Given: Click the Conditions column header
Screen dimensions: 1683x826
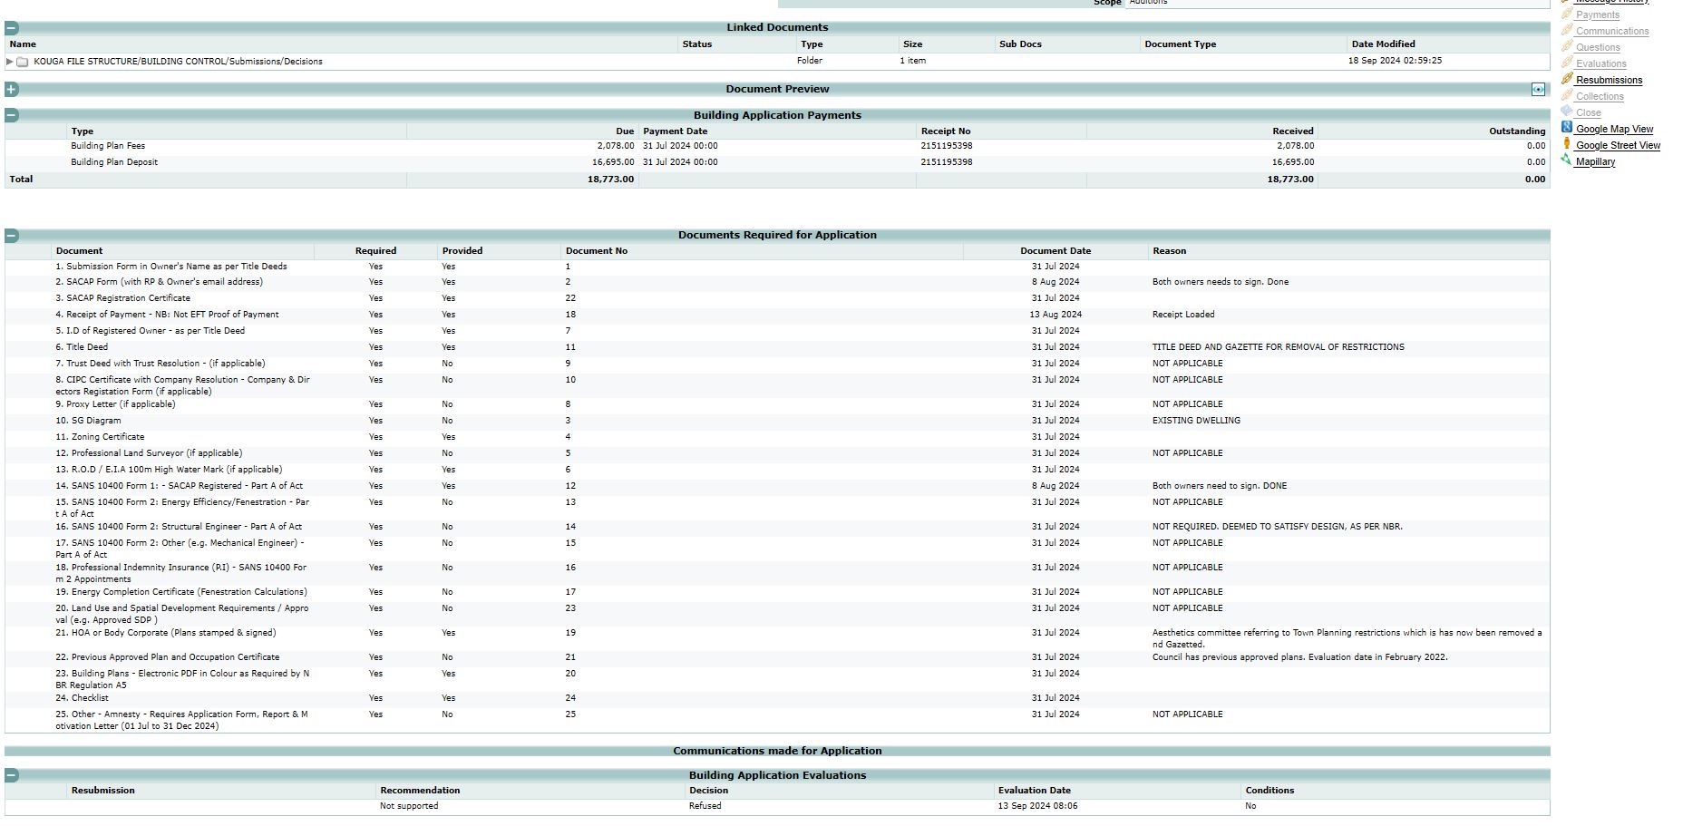Looking at the screenshot, I should [x=1270, y=791].
